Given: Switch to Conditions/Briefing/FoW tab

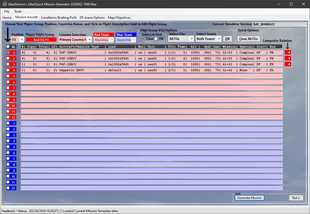Looking at the screenshot, I should [59, 18].
